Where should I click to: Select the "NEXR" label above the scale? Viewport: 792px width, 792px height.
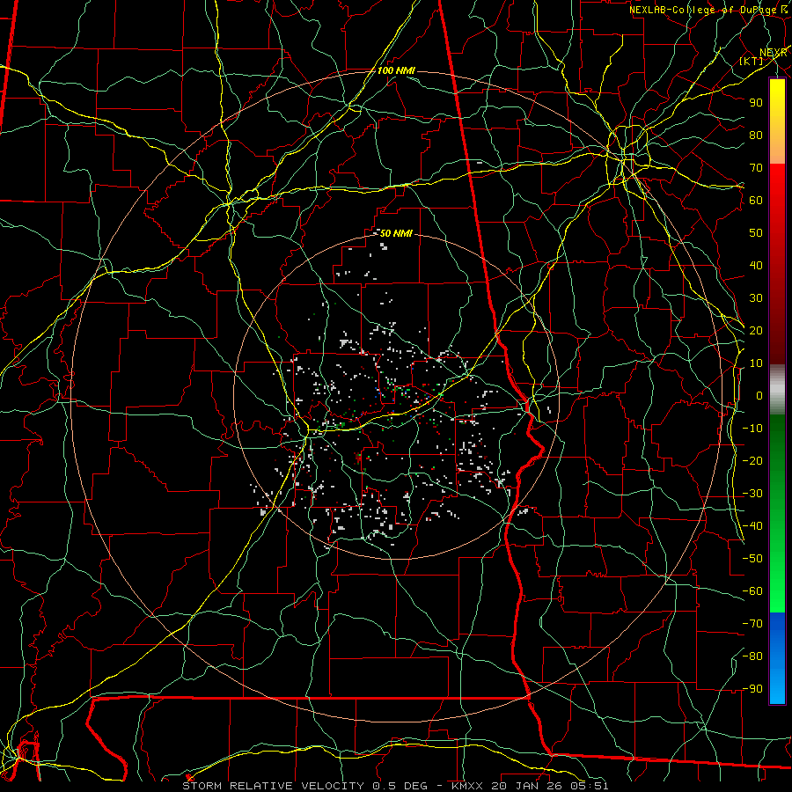773,53
